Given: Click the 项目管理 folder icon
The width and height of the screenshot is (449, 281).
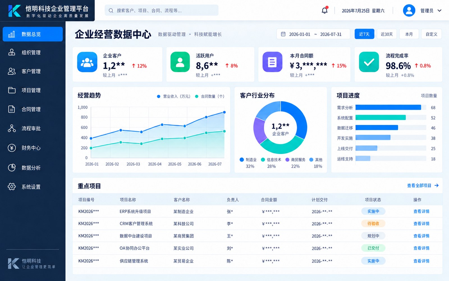Looking at the screenshot, I should pyautogui.click(x=12, y=90).
